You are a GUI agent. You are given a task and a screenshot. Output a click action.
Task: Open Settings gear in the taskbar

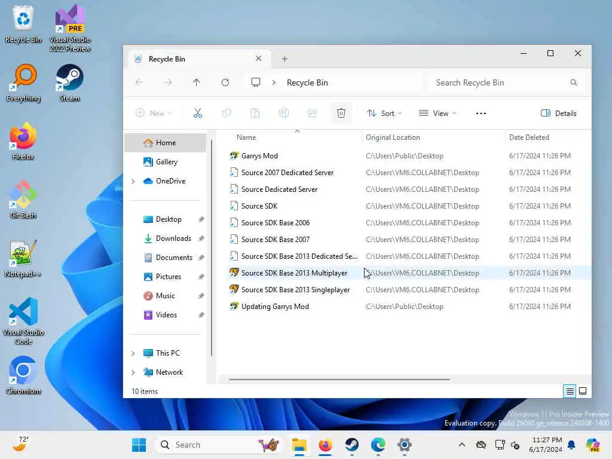pyautogui.click(x=405, y=445)
